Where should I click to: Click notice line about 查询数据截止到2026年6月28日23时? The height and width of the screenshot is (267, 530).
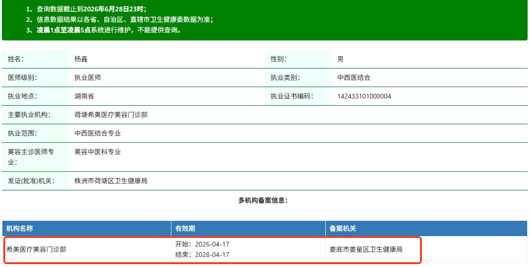pyautogui.click(x=86, y=9)
